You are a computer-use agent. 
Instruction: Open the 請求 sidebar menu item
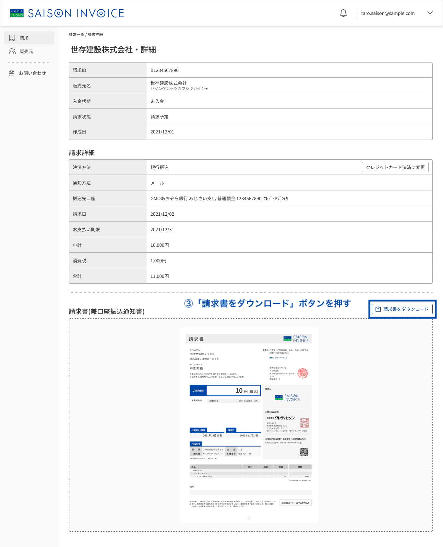click(x=29, y=38)
